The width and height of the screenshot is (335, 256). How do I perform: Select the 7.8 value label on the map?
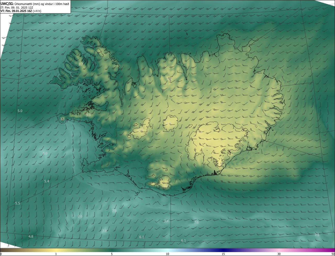tap(104, 231)
